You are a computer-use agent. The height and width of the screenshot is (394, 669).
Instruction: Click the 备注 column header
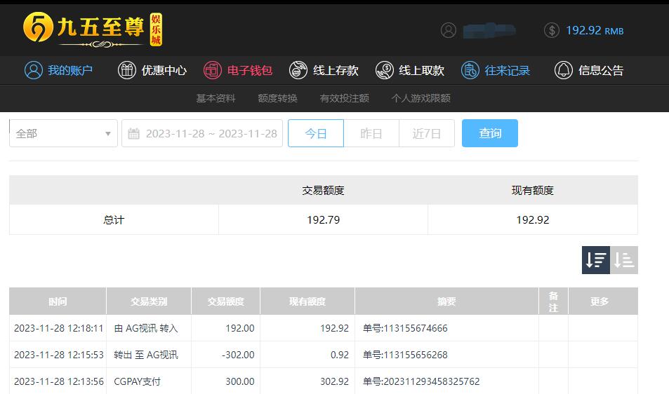click(553, 301)
